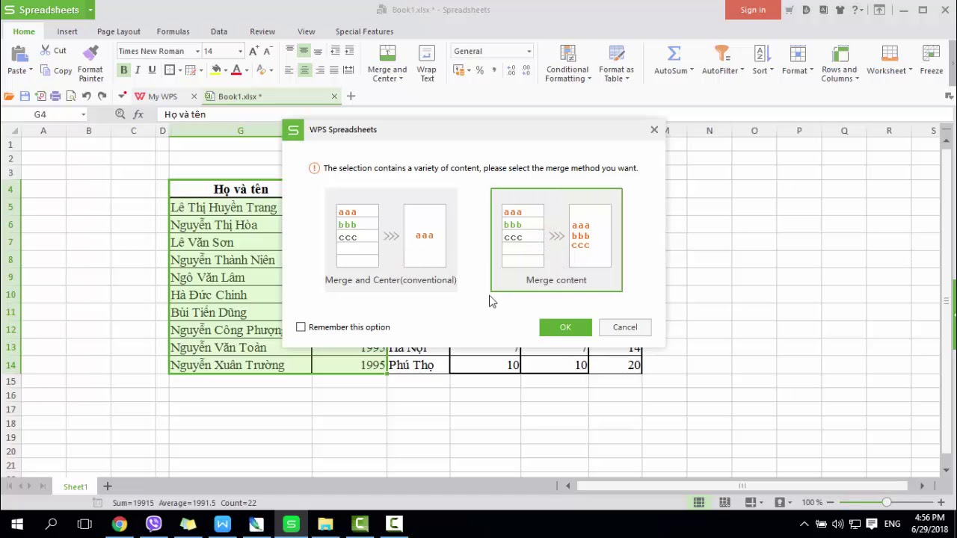This screenshot has height=538, width=957.
Task: Click the Sign in button
Action: [x=753, y=10]
